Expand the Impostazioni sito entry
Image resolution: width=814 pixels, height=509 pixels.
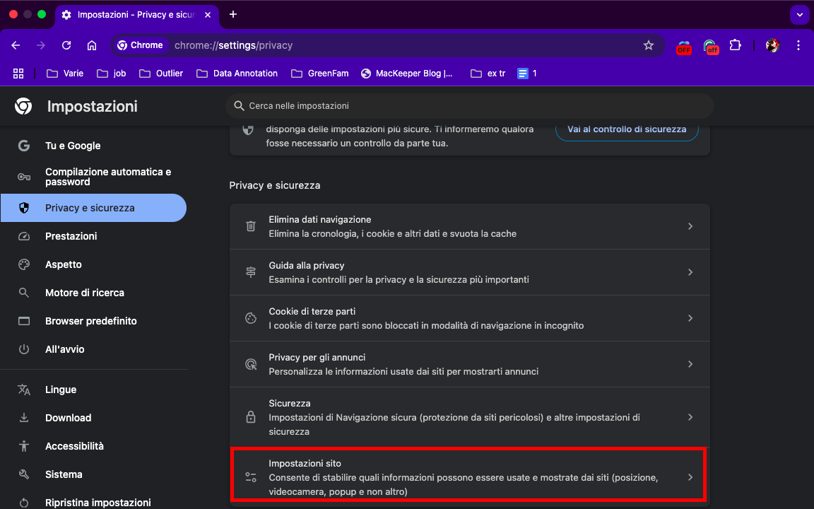pyautogui.click(x=468, y=476)
